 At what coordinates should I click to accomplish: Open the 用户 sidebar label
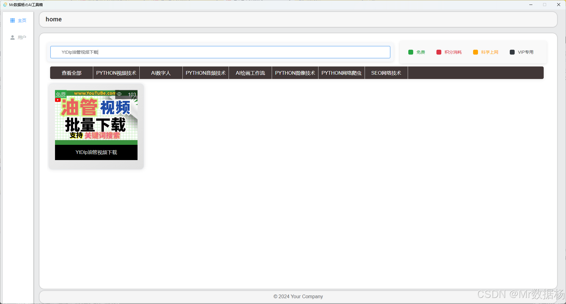tap(22, 38)
